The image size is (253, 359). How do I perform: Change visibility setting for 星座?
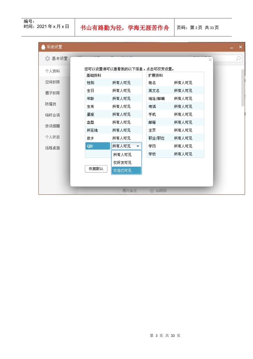point(121,114)
